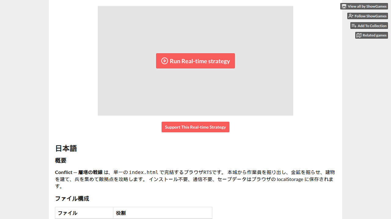Click bold text Conflict — 層塔の戦線
Screen dimensions: 391x219
(x=79, y=172)
